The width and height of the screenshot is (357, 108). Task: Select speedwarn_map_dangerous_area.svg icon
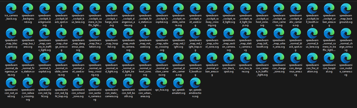point(78,33)
